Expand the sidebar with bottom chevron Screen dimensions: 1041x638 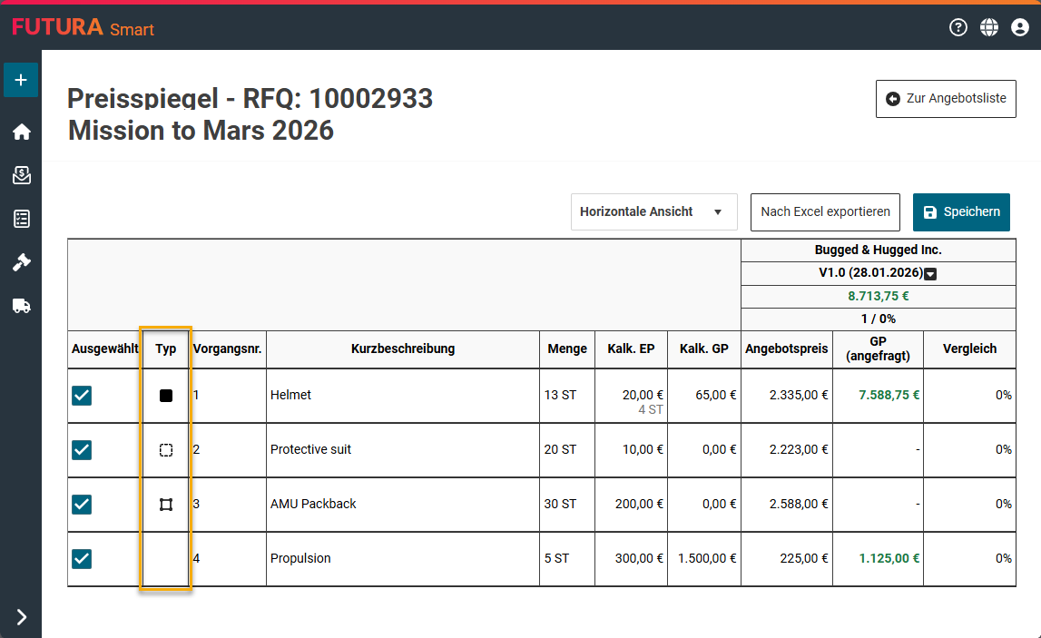pyautogui.click(x=21, y=617)
